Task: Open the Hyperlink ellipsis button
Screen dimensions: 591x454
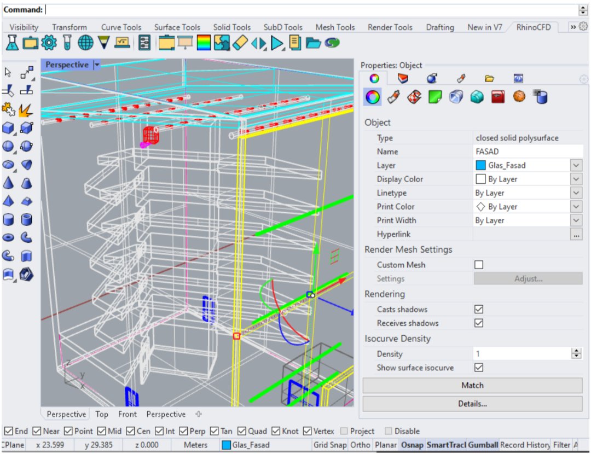Action: point(576,234)
